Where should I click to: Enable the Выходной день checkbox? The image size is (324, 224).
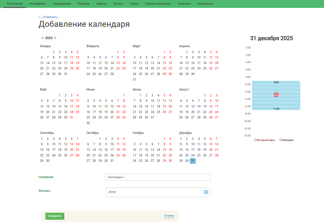(255, 140)
